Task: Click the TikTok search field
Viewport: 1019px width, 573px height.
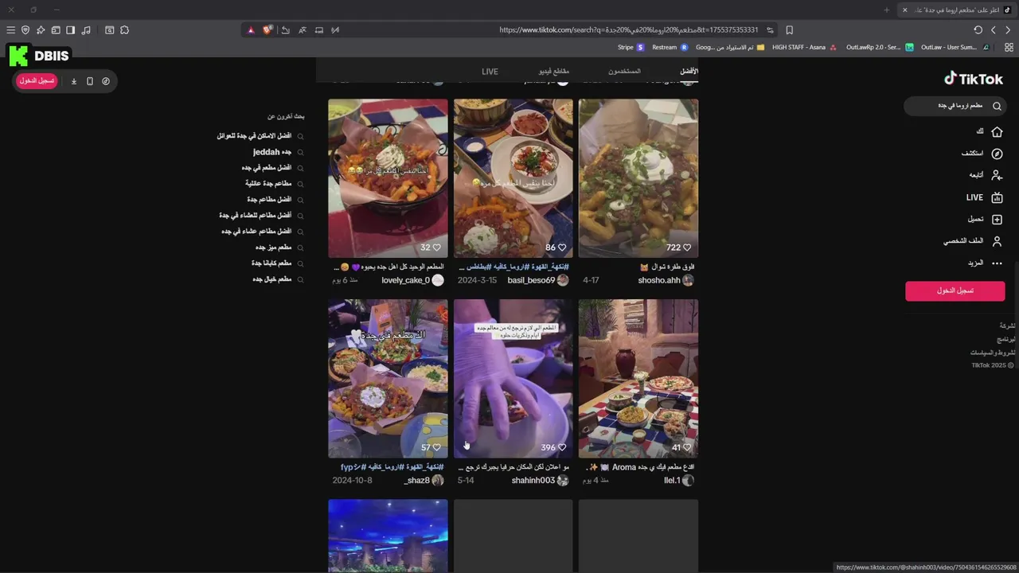Action: pyautogui.click(x=955, y=106)
